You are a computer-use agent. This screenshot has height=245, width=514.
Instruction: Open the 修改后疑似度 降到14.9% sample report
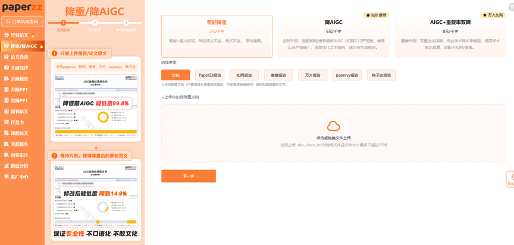point(96,196)
